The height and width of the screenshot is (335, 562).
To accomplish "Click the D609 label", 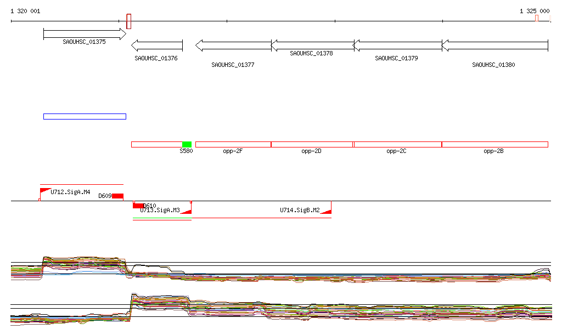I will point(105,196).
